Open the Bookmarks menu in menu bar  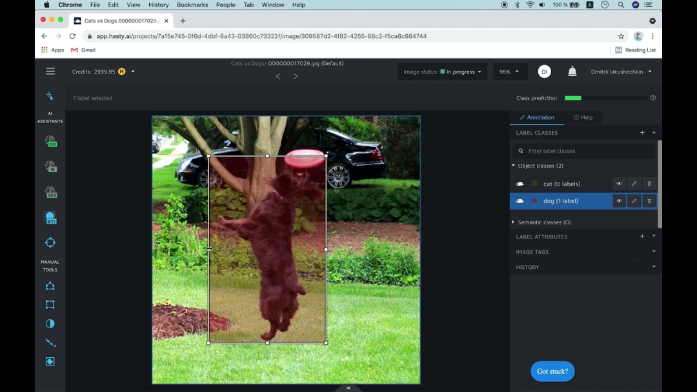[192, 5]
